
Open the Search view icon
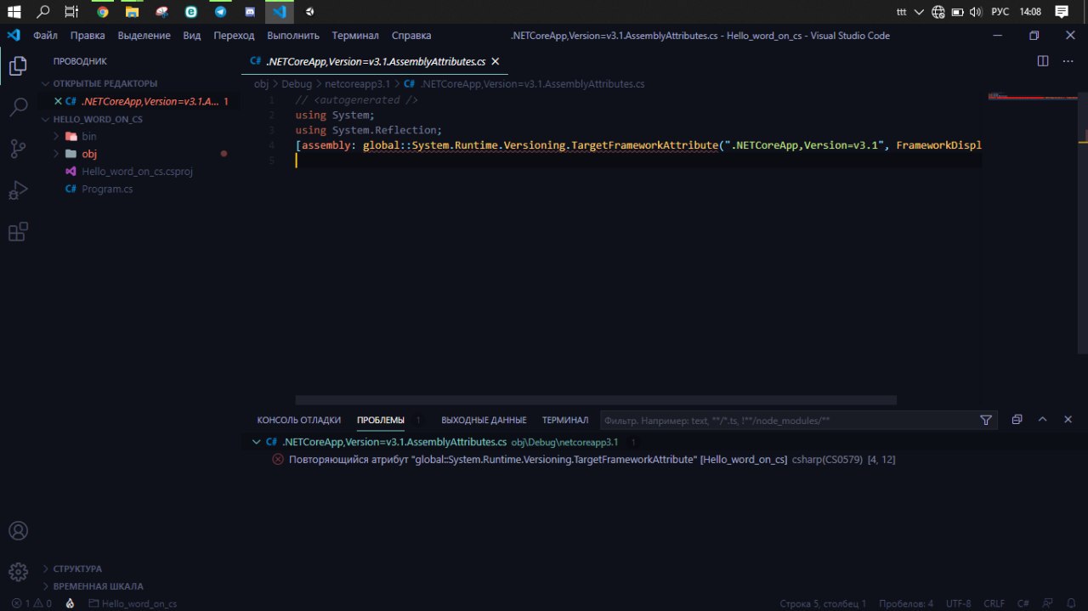[x=18, y=107]
